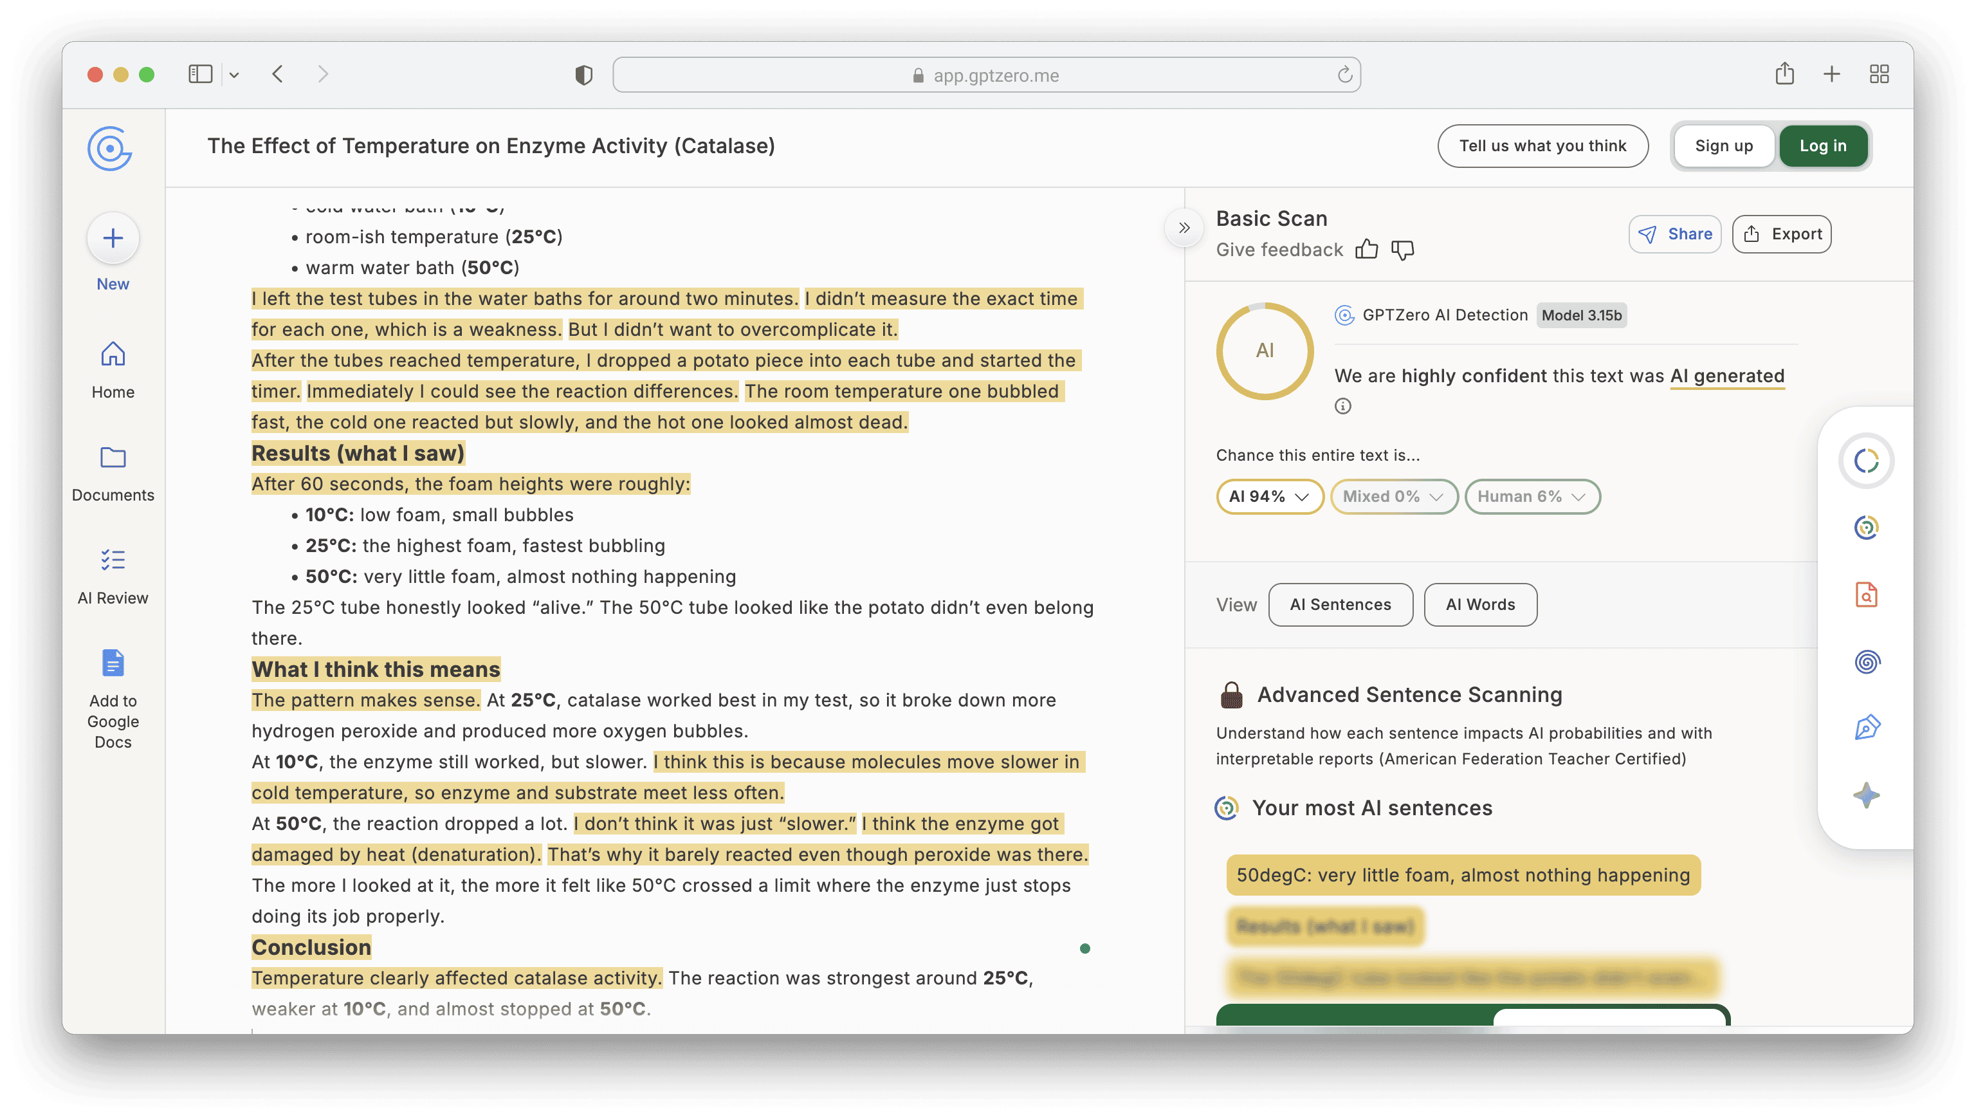Click the info icon below detection result

coord(1342,406)
